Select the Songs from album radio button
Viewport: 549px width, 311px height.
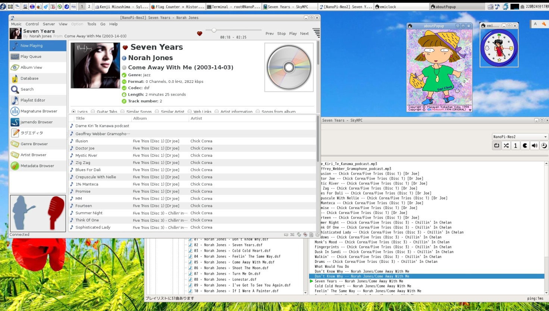[x=258, y=112]
